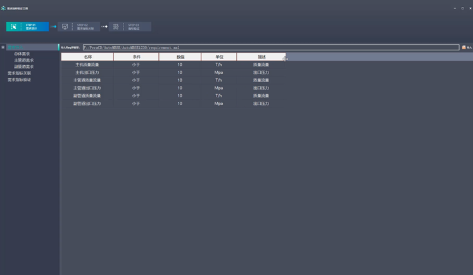The image size is (473, 275).
Task: Click the 条件 column header
Action: pos(136,57)
